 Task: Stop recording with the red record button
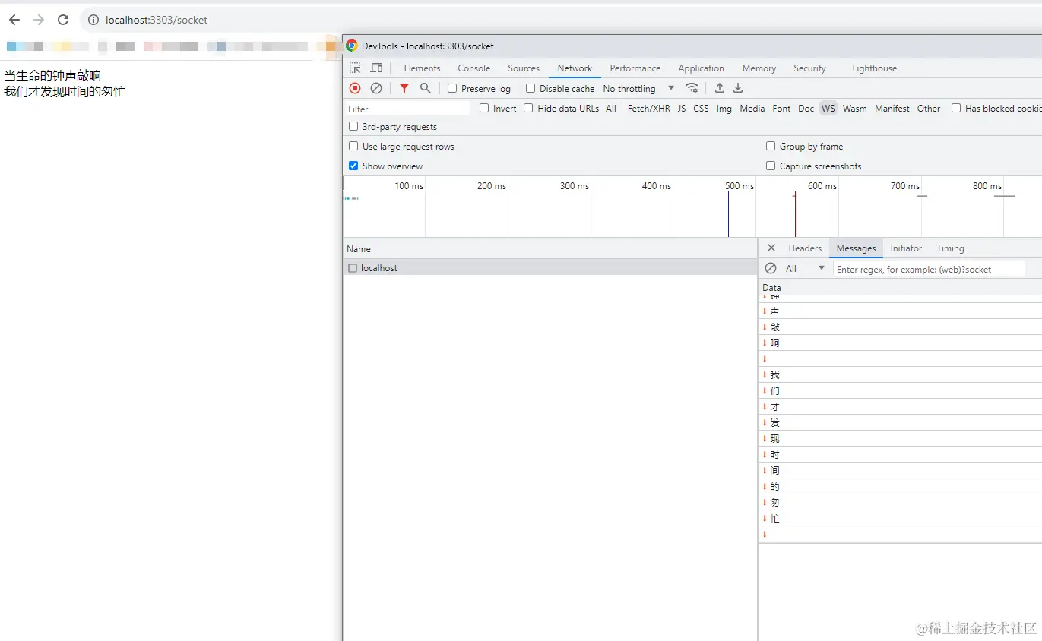(x=354, y=88)
